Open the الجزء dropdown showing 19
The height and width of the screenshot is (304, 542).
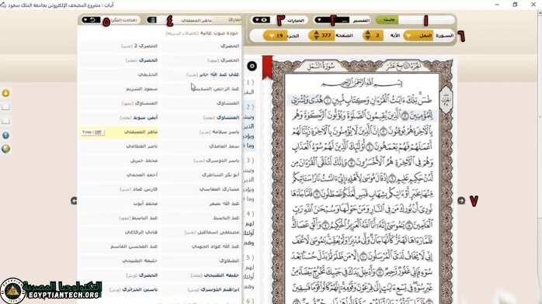[276, 36]
